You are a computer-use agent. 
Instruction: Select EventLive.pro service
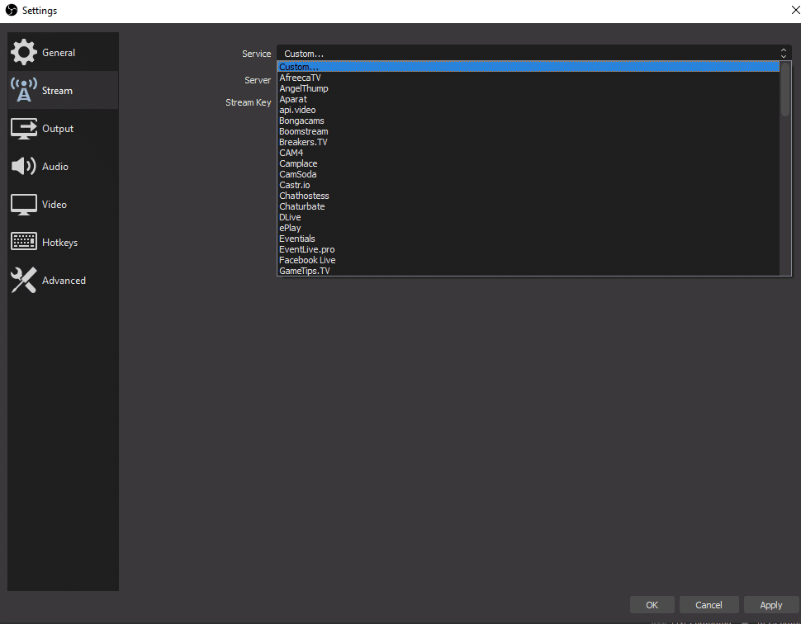tap(528, 249)
